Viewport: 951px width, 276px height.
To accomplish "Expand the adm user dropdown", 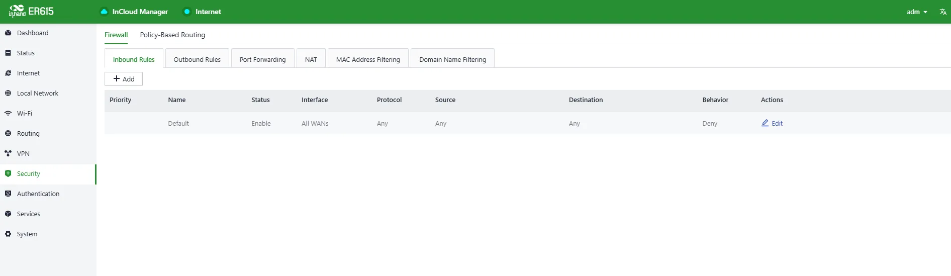I will [x=917, y=12].
